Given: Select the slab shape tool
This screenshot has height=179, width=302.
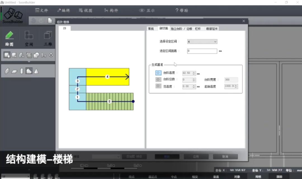Looking at the screenshot, I should [x=14, y=71].
